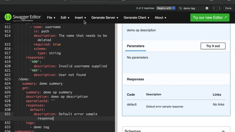Screen dimensions: 235x132
Task: Click the 'Try it out' button
Action: [213, 46]
